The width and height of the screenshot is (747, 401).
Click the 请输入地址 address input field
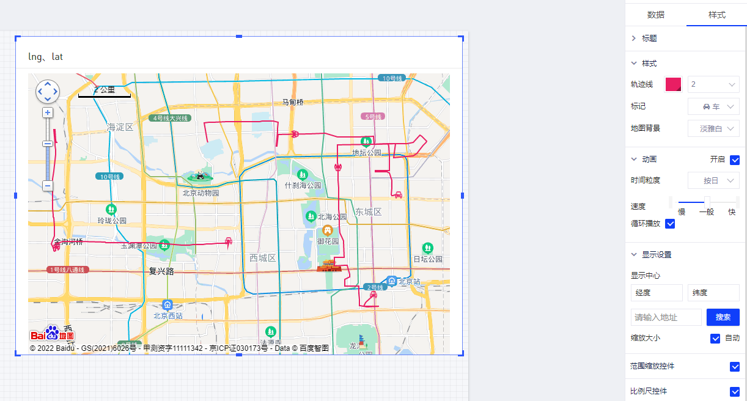click(666, 317)
